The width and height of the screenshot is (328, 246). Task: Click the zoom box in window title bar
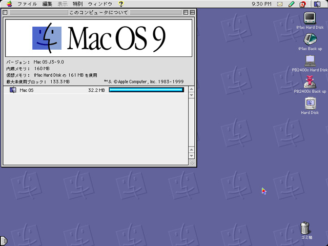[x=186, y=12]
